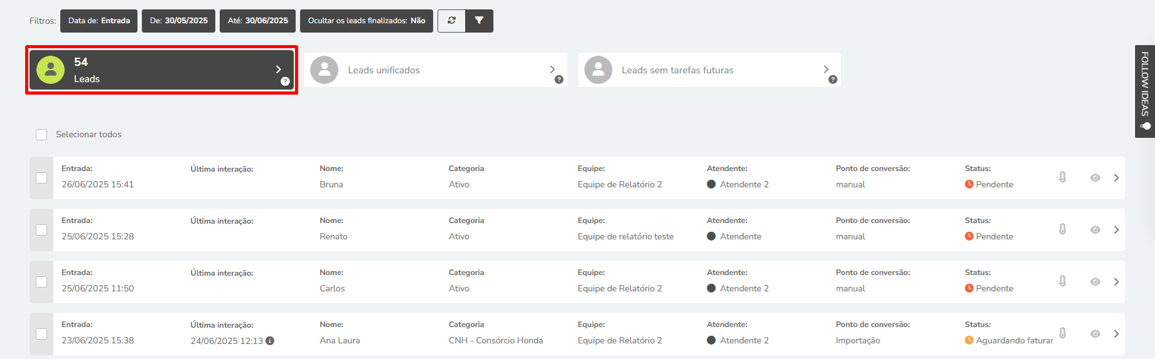Click entry date 23/06/2025 15:38
This screenshot has width=1155, height=359.
click(97, 340)
